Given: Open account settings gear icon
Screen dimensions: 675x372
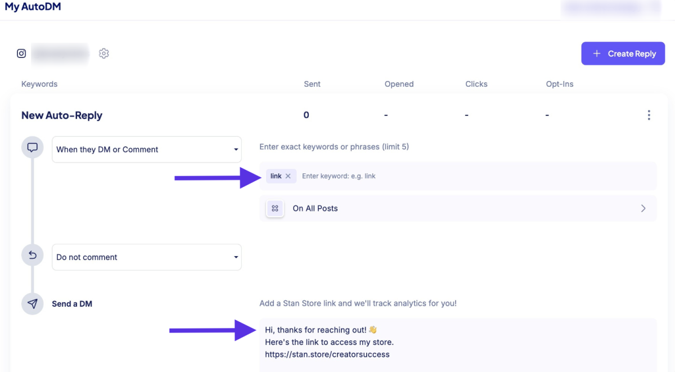Looking at the screenshot, I should (x=103, y=53).
